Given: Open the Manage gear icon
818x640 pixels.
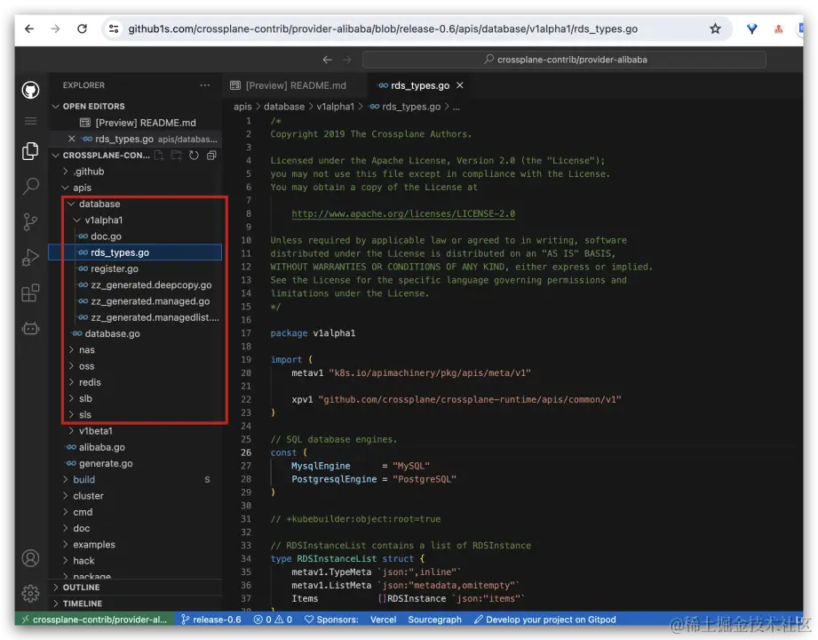Looking at the screenshot, I should (x=30, y=593).
